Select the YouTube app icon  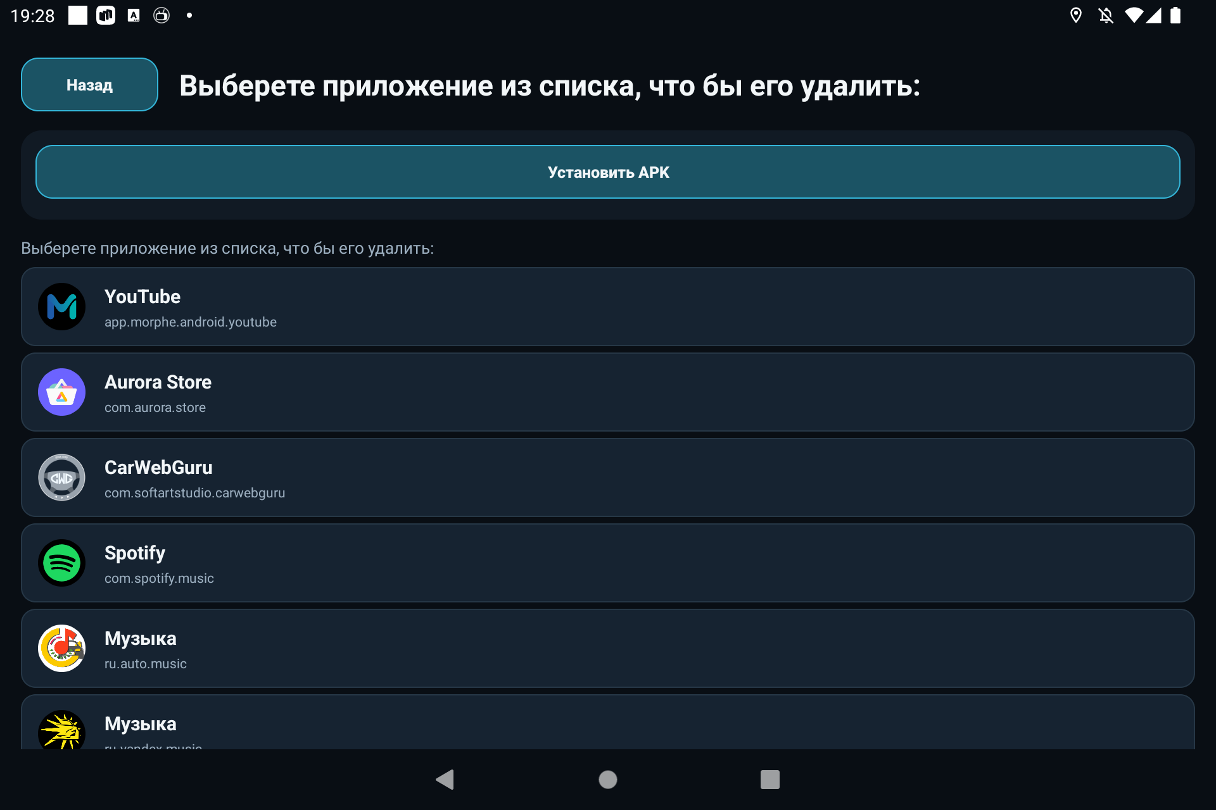coord(61,307)
